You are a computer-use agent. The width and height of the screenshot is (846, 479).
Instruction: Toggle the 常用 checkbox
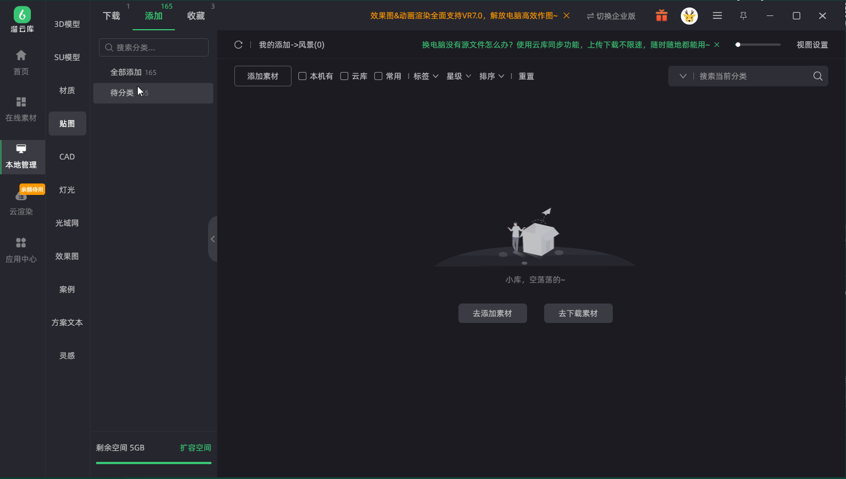[x=378, y=76]
